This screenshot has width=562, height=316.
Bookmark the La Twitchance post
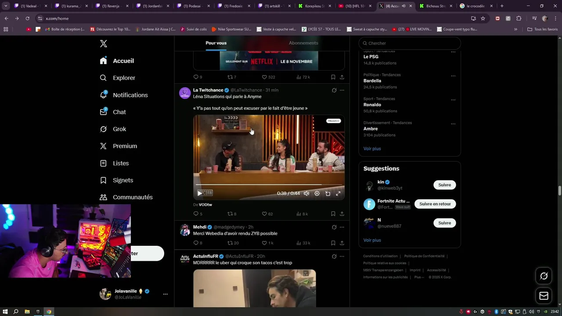[x=333, y=214]
